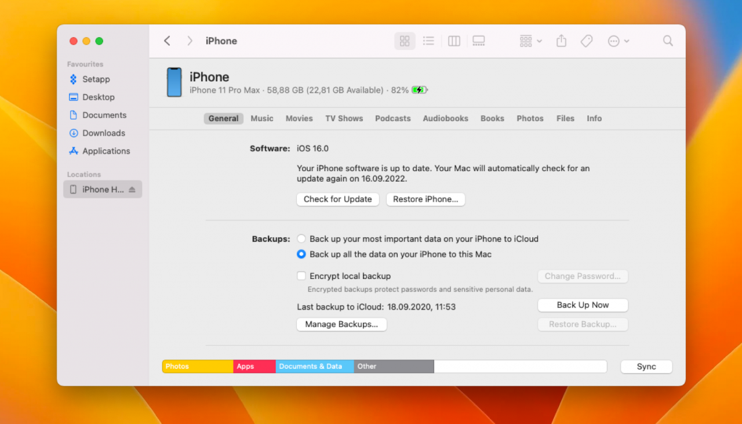Open the TV Shows tab
Image resolution: width=742 pixels, height=424 pixels.
(x=344, y=118)
